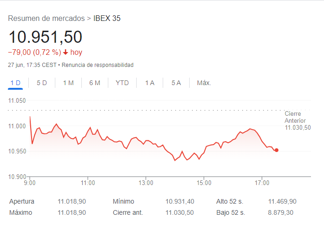Click the Alto 52 s. value 11.469,90
This screenshot has width=324, height=225.
point(282,201)
